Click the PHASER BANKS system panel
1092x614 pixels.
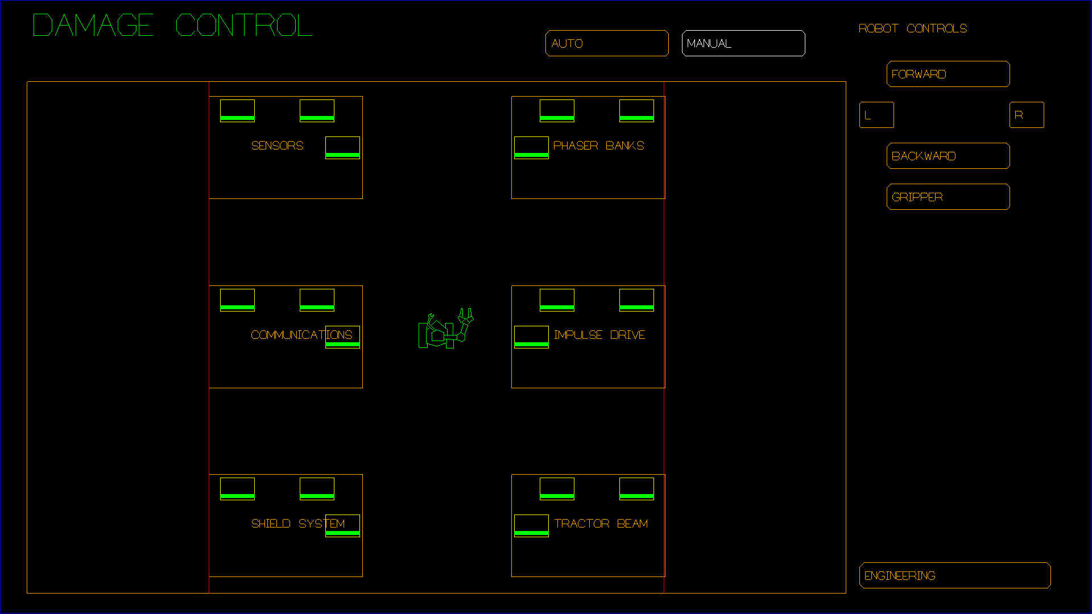[x=588, y=146]
